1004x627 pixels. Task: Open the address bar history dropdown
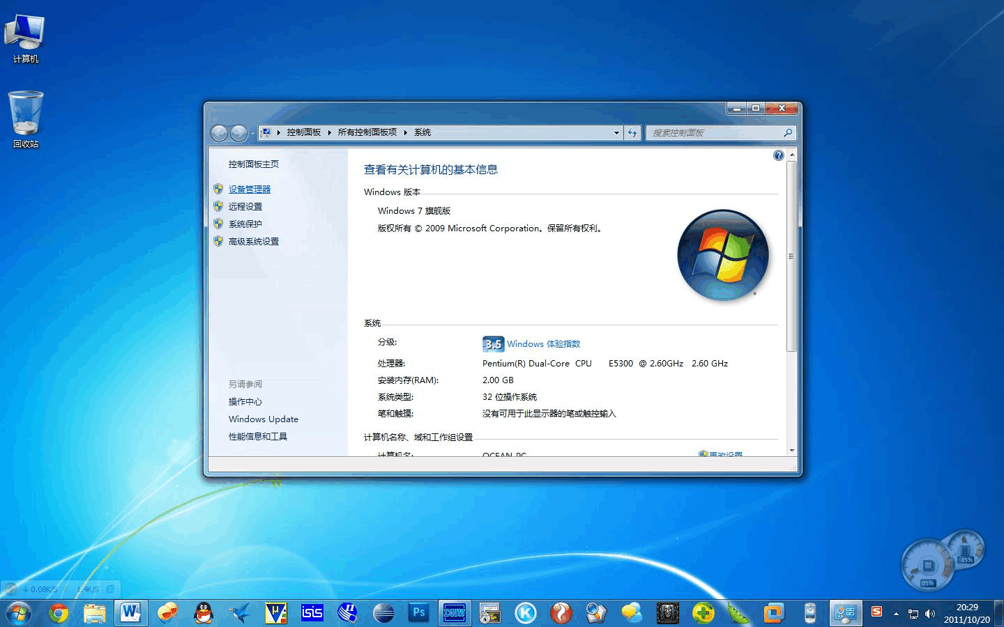tap(616, 132)
